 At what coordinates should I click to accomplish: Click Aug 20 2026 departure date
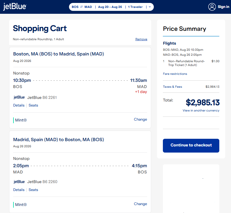click(x=22, y=61)
